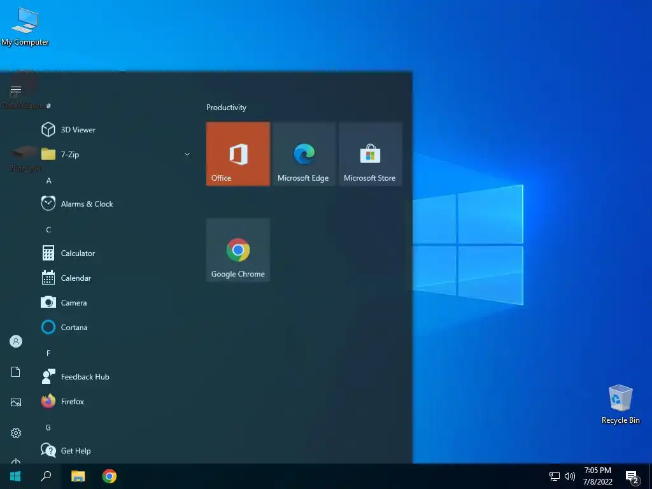Open Alarms & Clock app
The width and height of the screenshot is (652, 489).
(116, 204)
